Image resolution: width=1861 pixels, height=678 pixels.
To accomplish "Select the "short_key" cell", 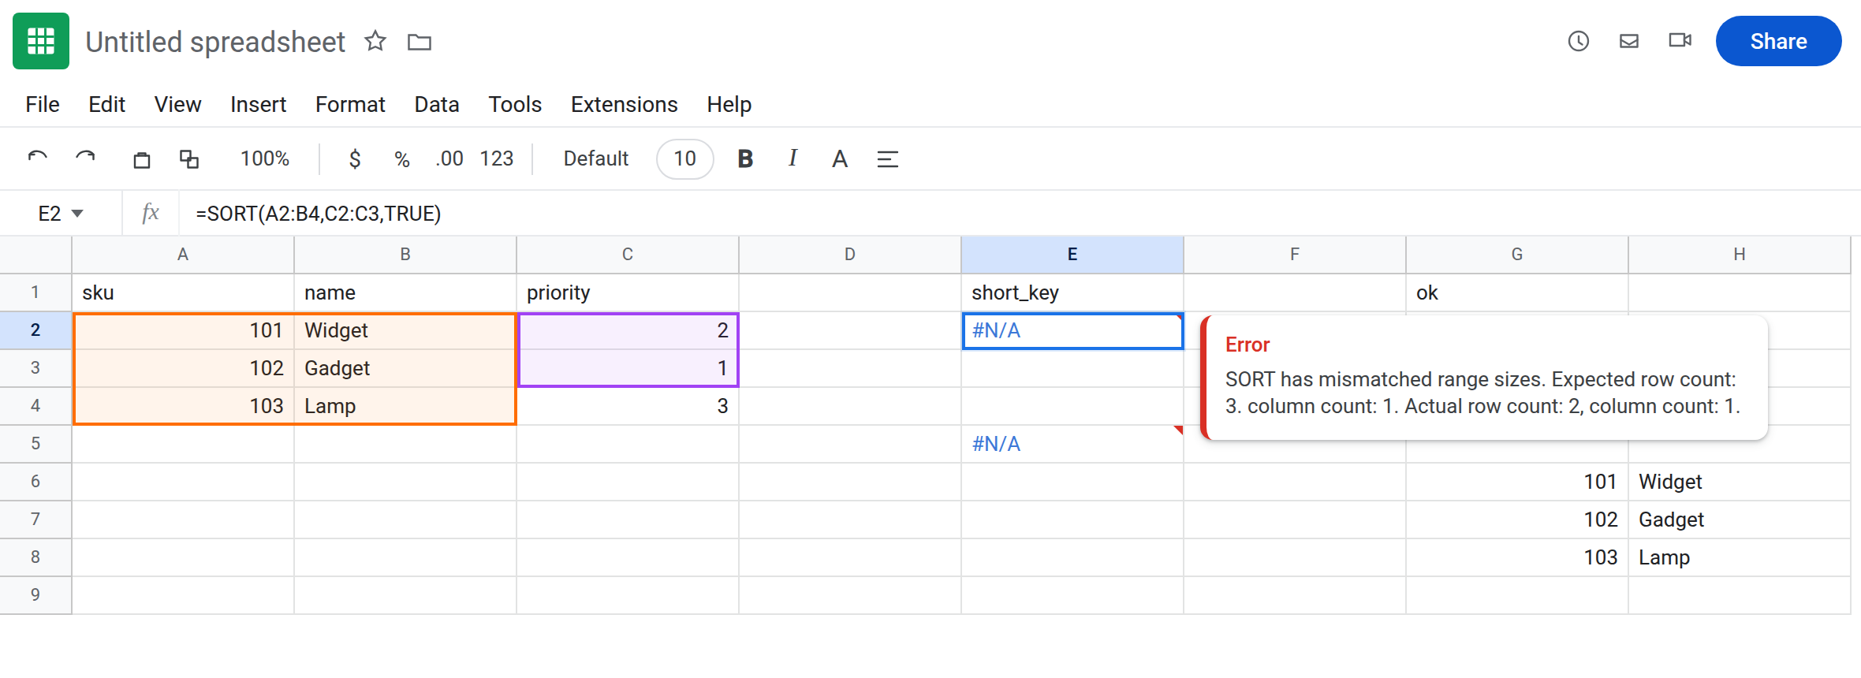I will click(x=1072, y=292).
